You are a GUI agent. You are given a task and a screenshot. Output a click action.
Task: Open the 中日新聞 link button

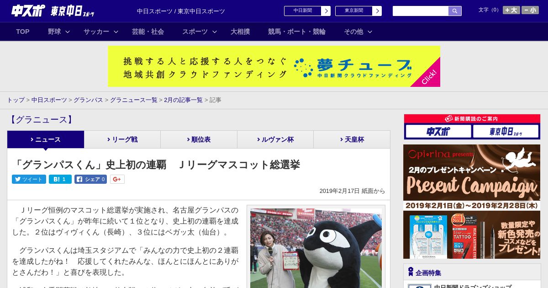click(307, 11)
